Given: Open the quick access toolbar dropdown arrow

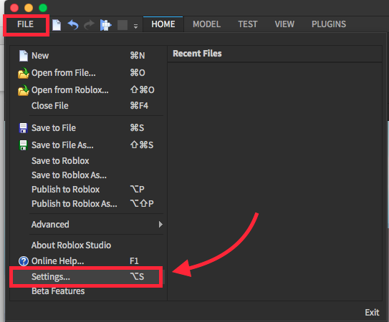Looking at the screenshot, I should click(135, 26).
